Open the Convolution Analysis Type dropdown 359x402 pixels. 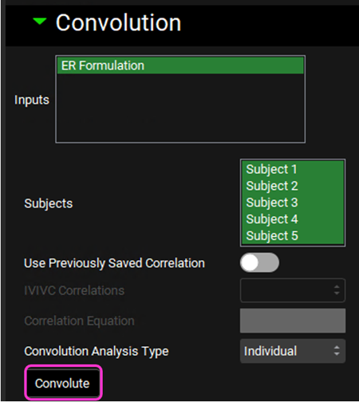(293, 351)
